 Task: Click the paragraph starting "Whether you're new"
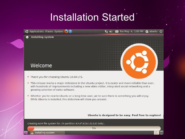pos(90,98)
